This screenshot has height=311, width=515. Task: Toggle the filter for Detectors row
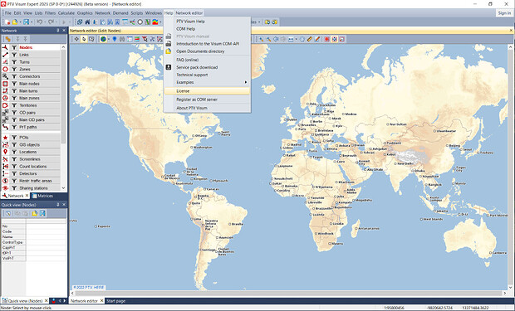click(14, 173)
